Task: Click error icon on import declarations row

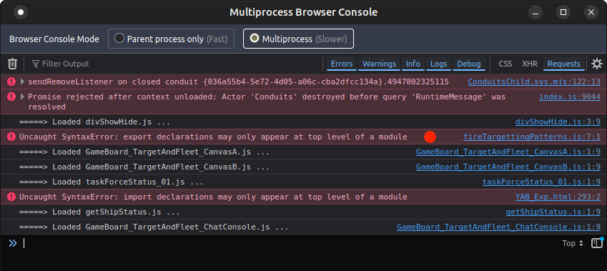Action: [x=11, y=197]
